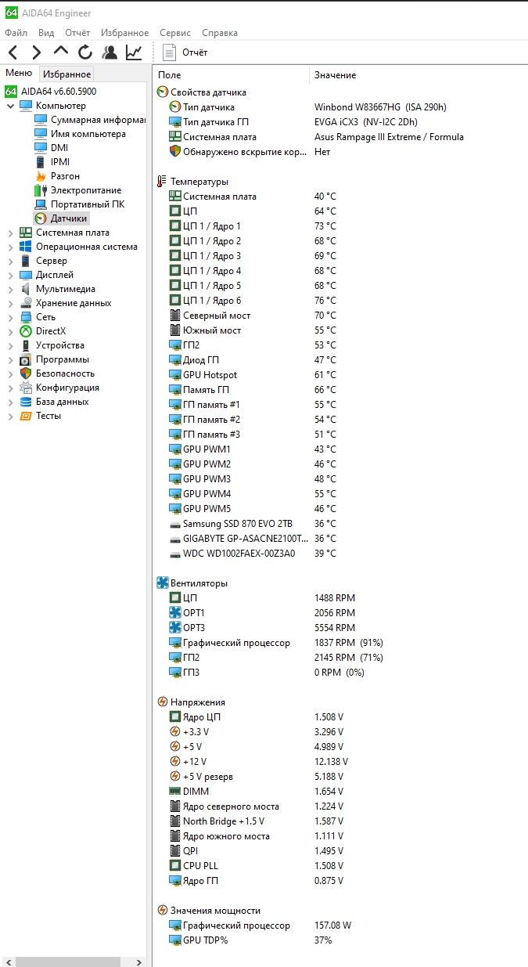Expand the DirectX tree node
528x967 pixels.
click(10, 331)
